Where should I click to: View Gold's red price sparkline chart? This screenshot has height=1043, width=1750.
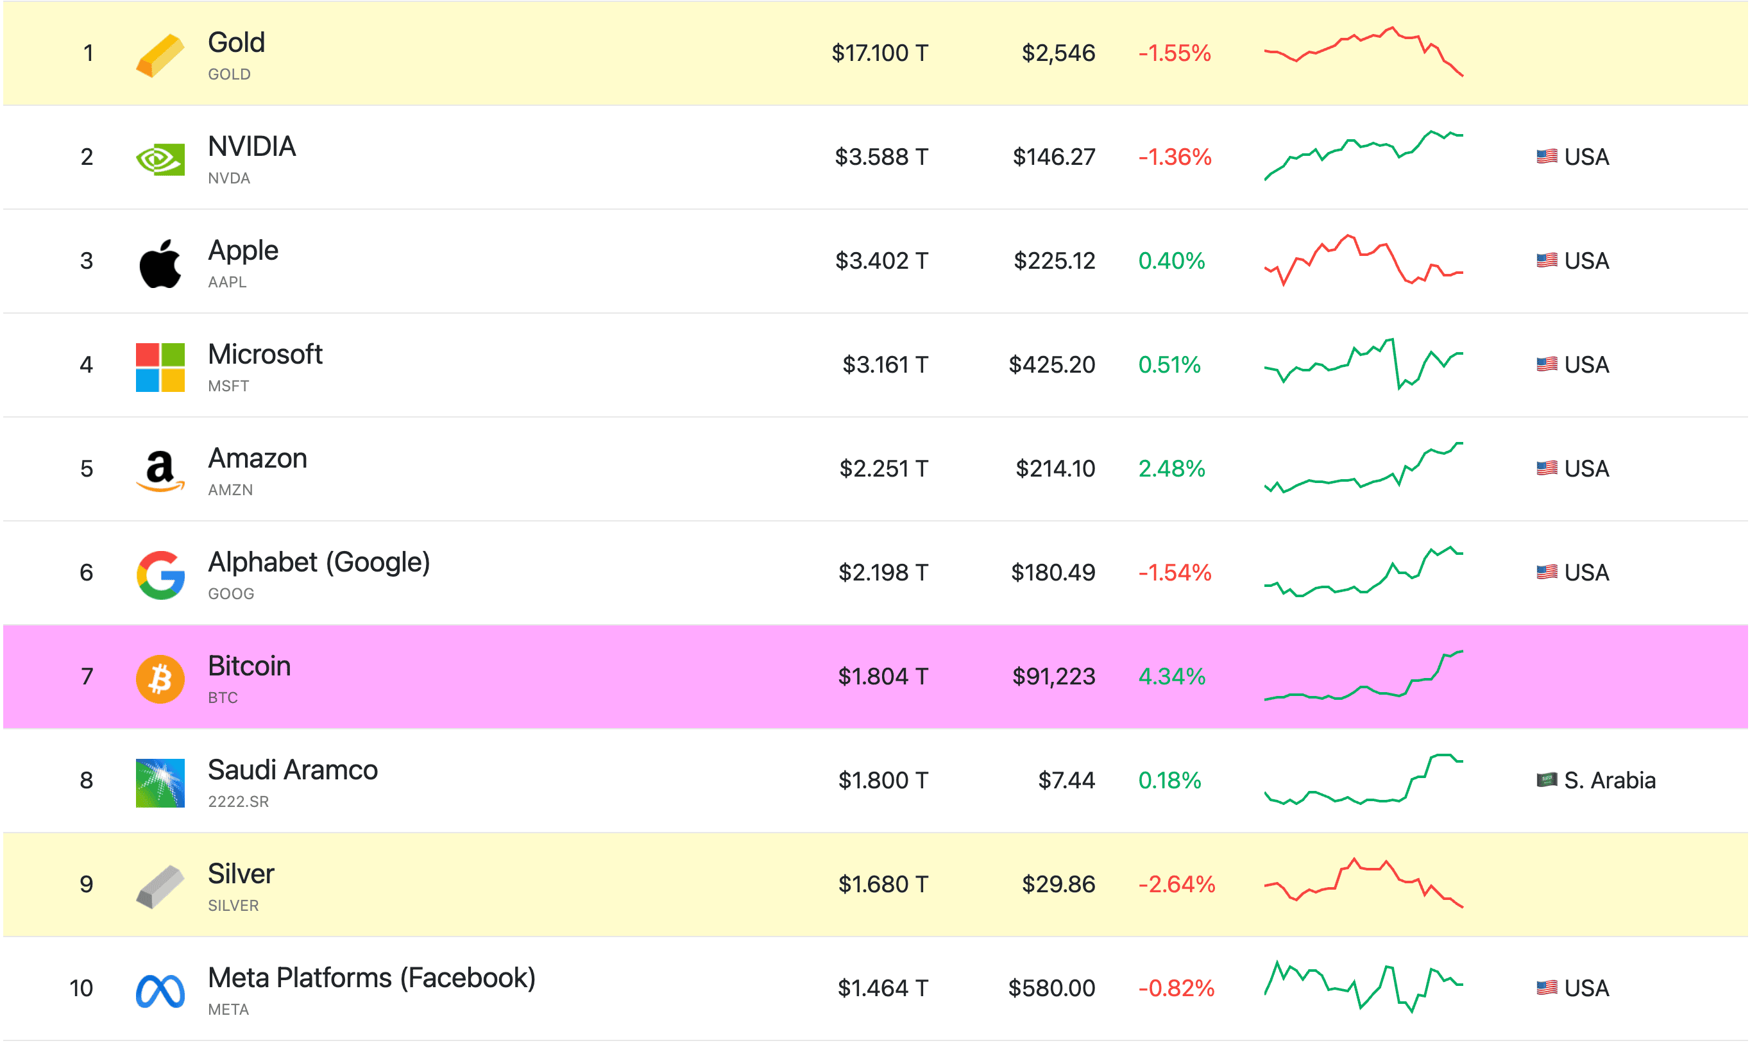(x=1363, y=52)
